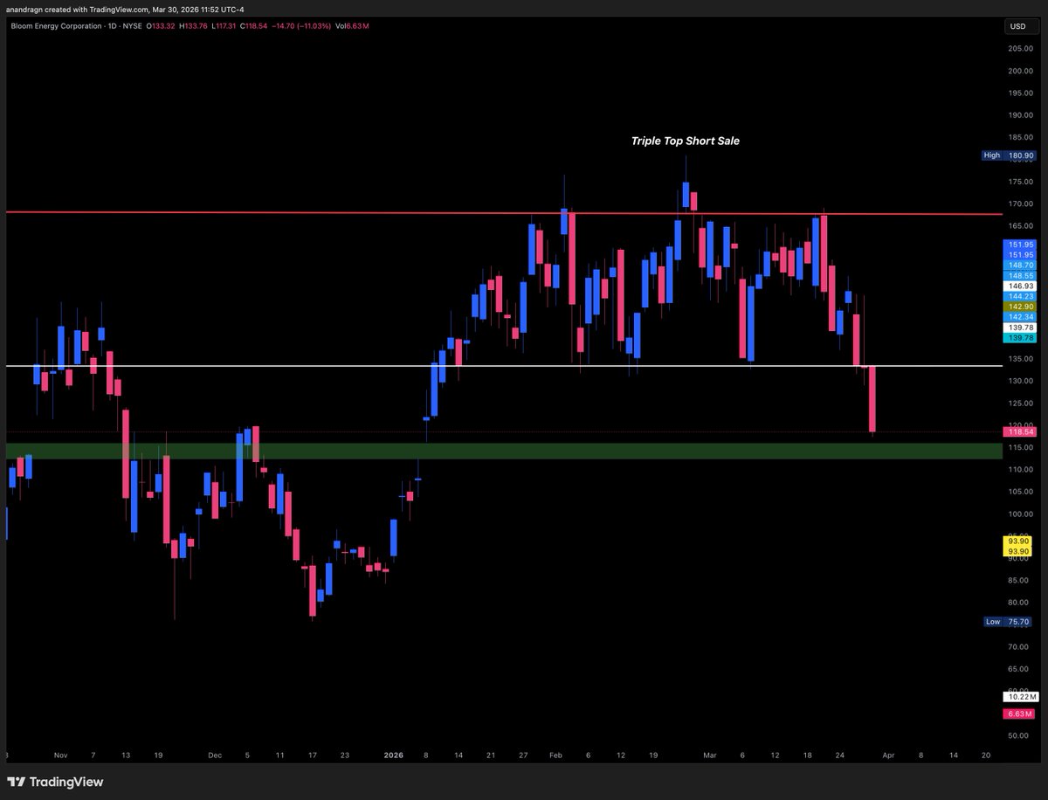Click the 2026 date axis label
Image resolution: width=1048 pixels, height=800 pixels.
pos(393,754)
